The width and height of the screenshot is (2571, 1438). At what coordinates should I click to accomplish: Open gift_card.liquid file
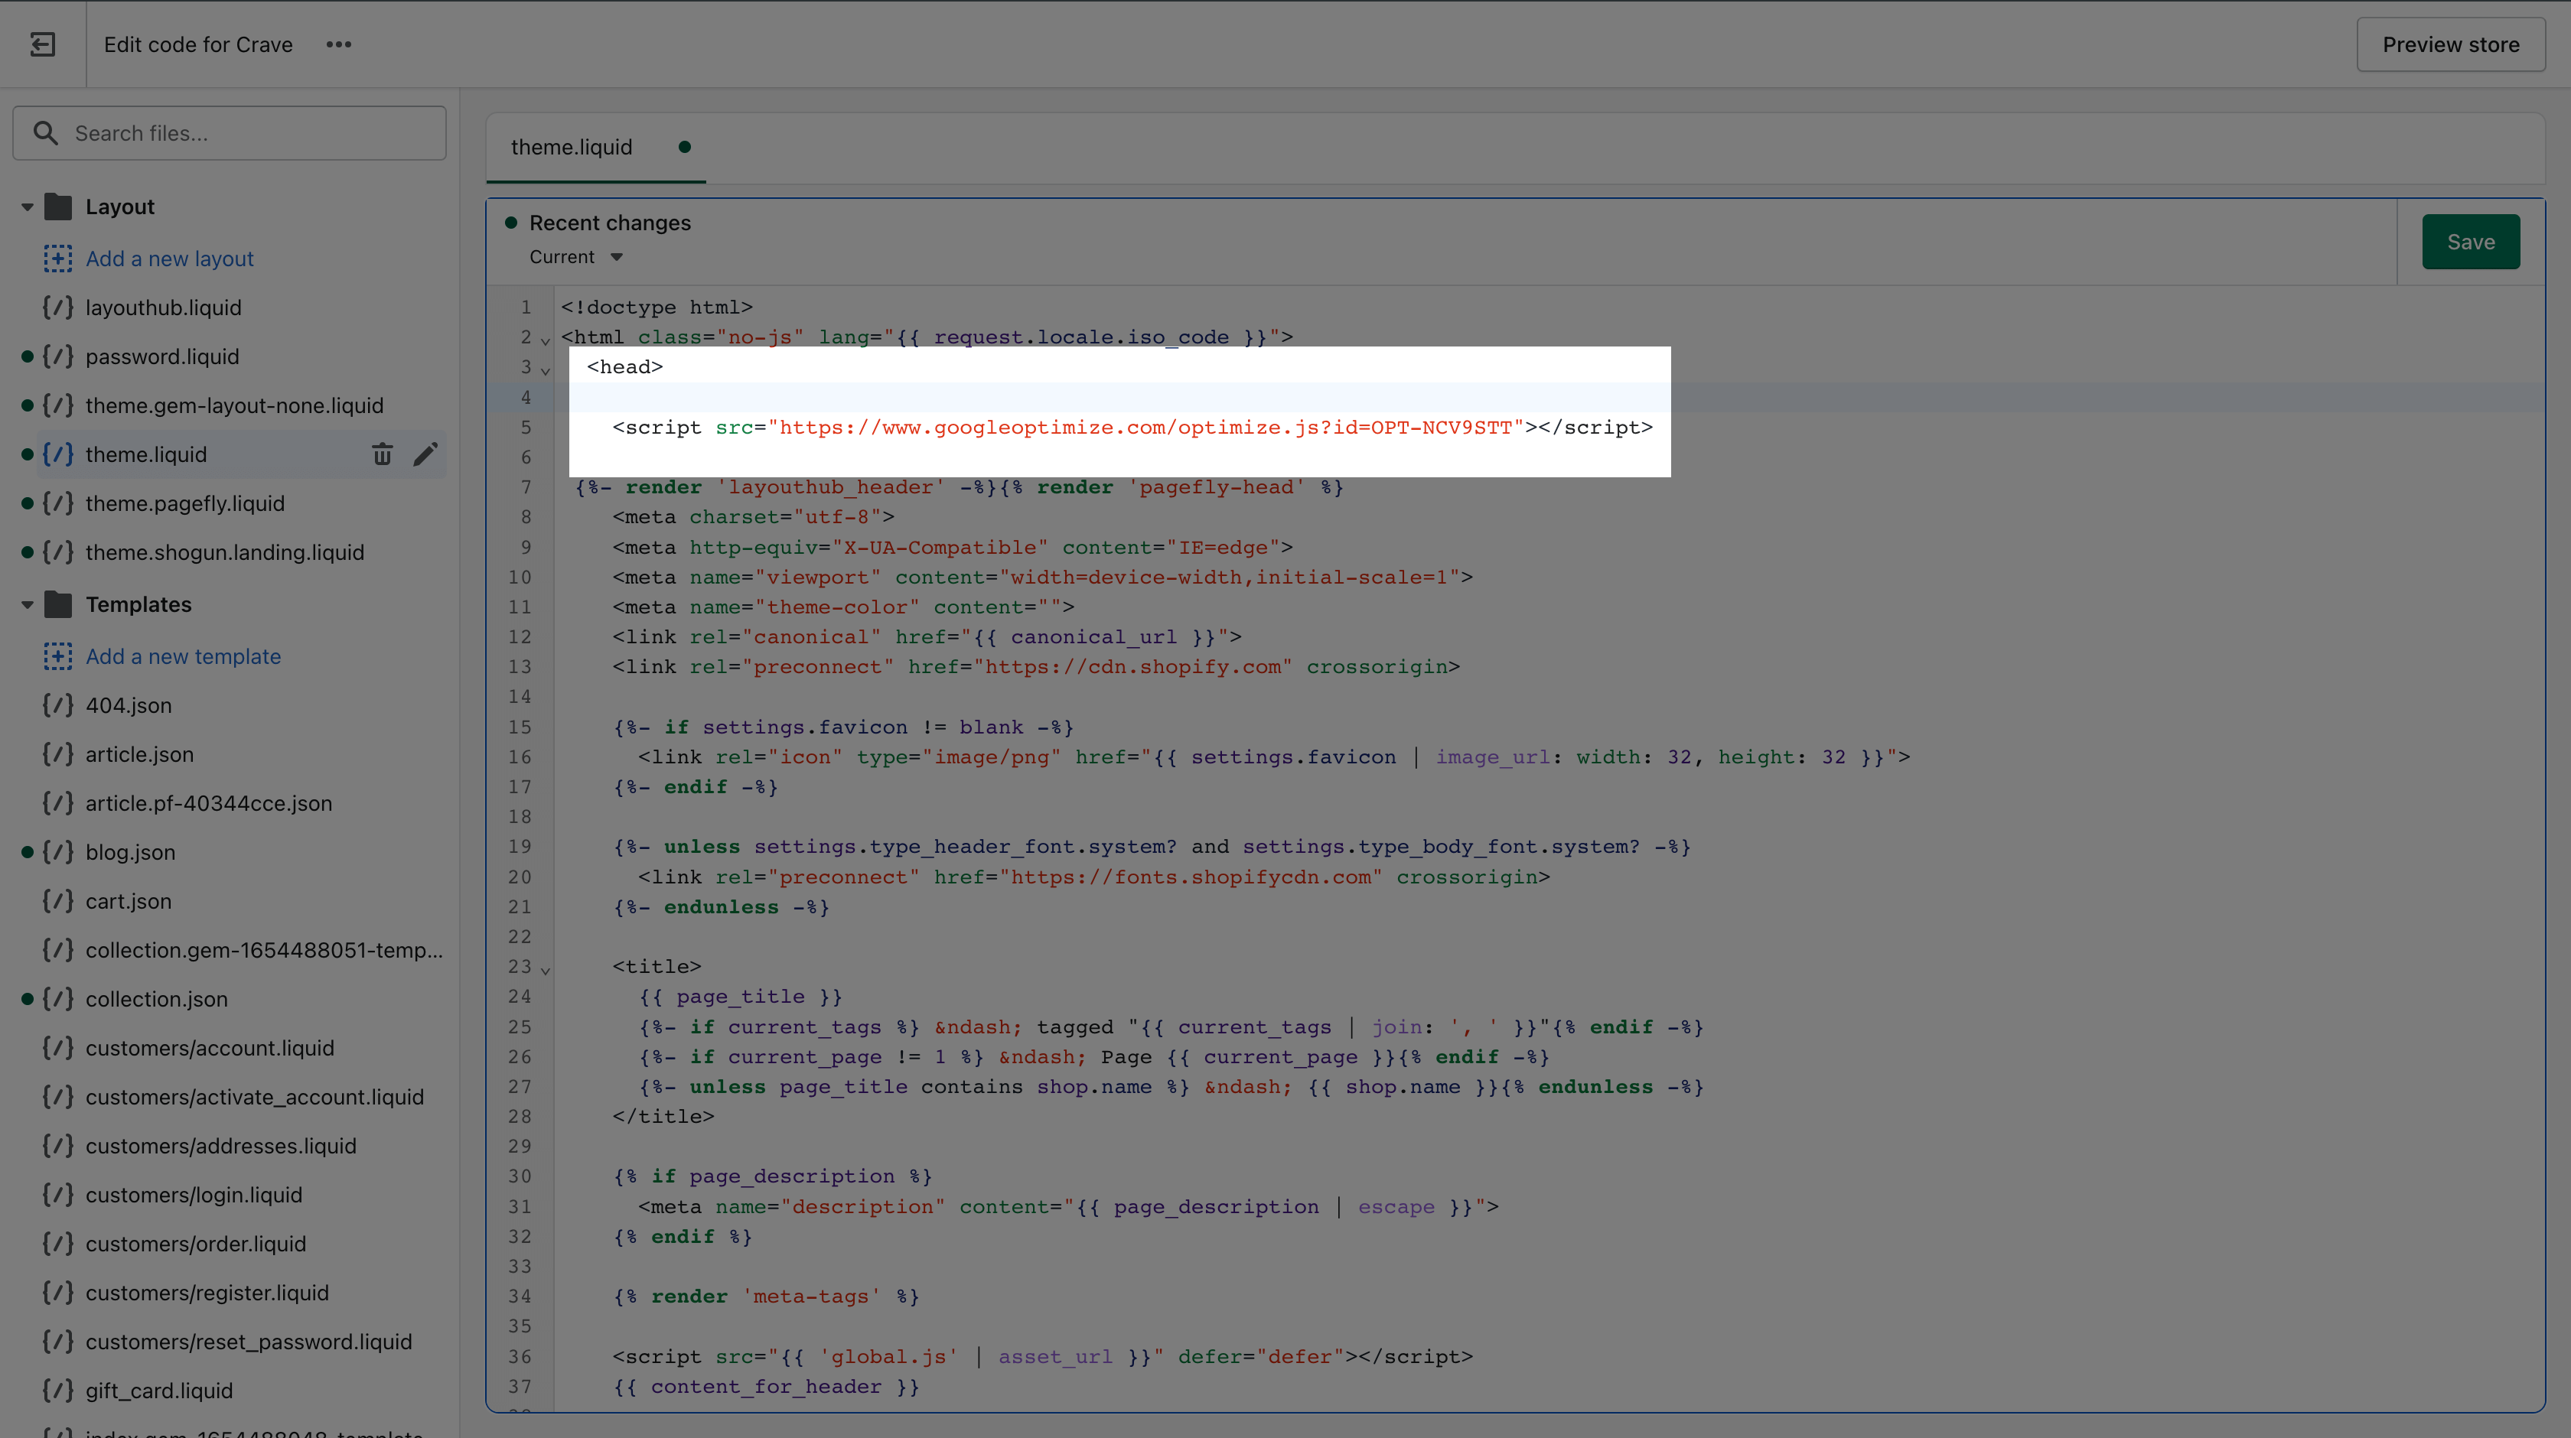click(158, 1390)
